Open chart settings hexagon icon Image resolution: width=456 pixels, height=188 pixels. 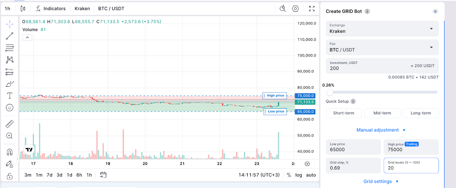pyautogui.click(x=296, y=9)
